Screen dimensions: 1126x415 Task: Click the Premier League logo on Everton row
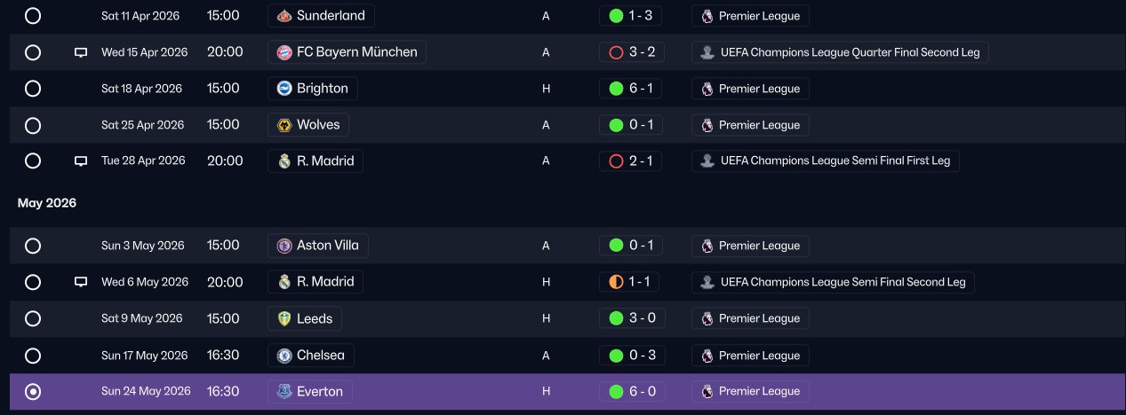point(707,391)
